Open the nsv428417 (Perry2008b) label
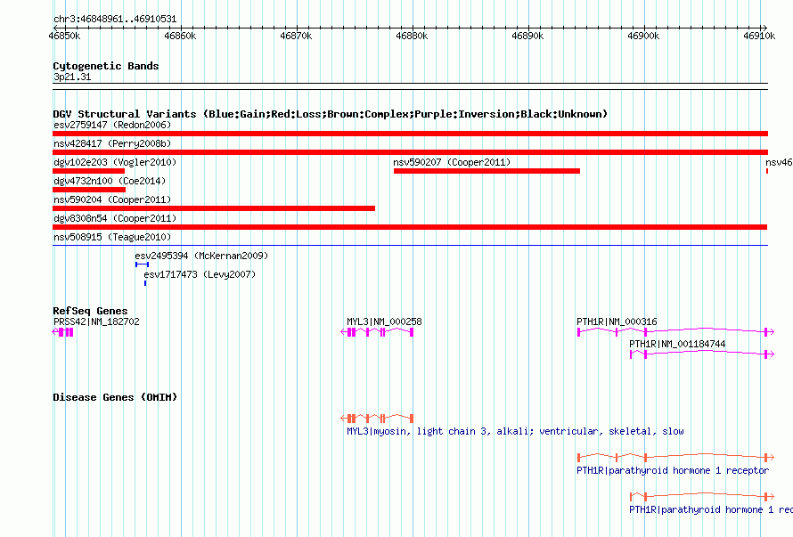The width and height of the screenshot is (793, 537). click(112, 143)
